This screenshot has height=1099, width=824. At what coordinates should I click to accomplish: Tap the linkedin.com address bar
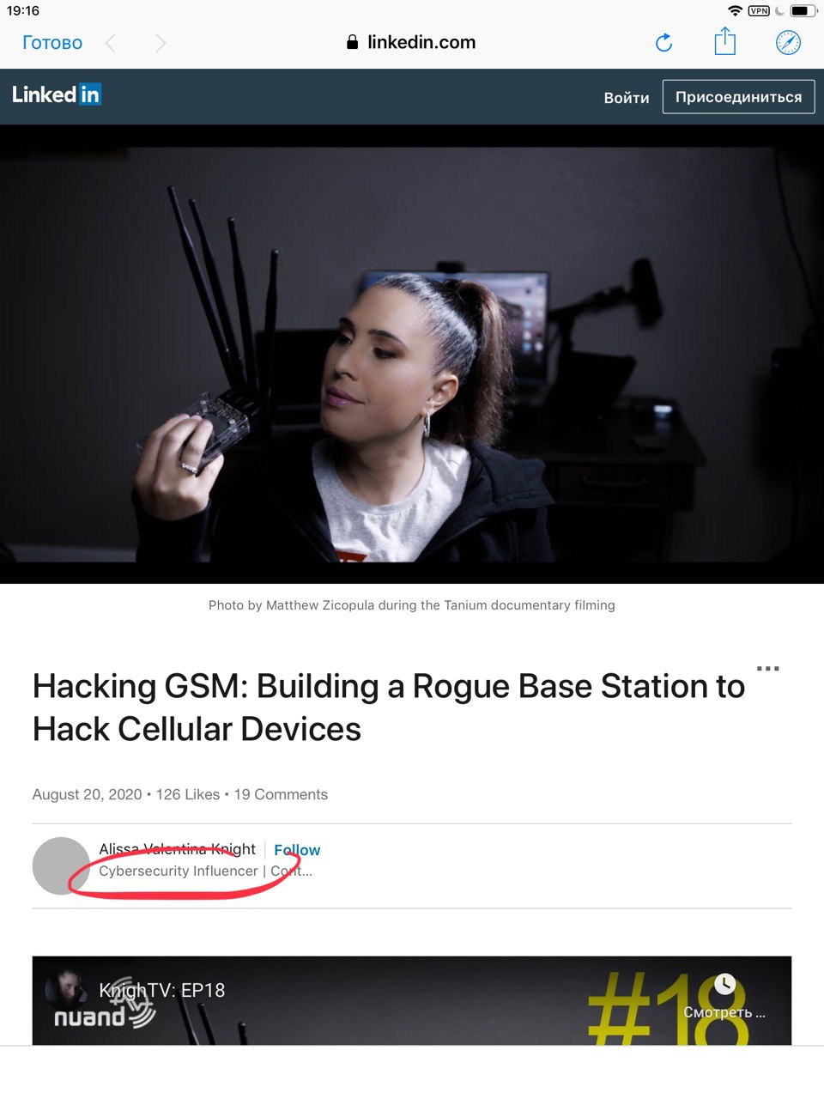point(411,43)
